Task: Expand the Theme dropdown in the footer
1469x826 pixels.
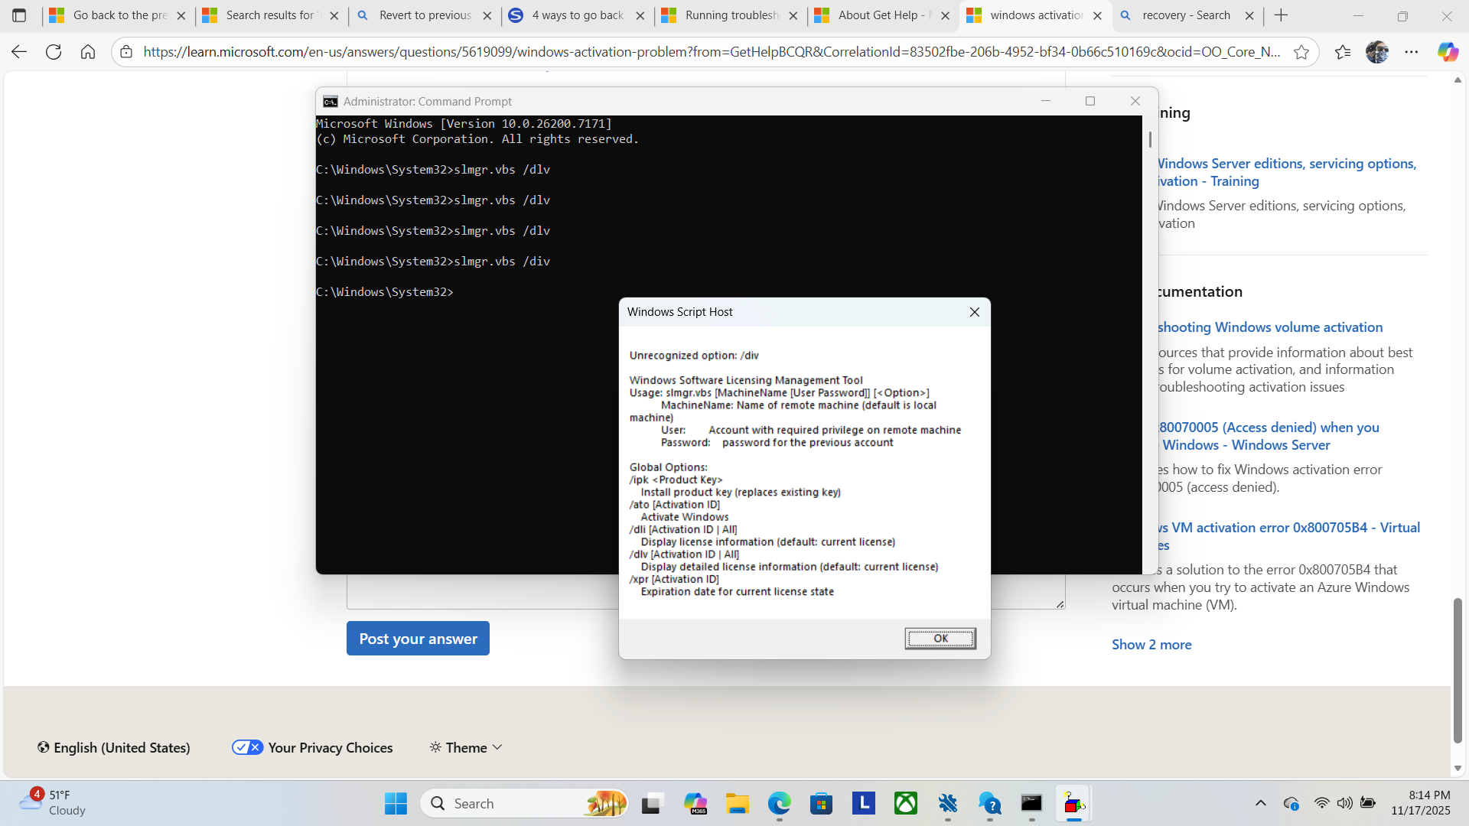Action: click(x=466, y=747)
